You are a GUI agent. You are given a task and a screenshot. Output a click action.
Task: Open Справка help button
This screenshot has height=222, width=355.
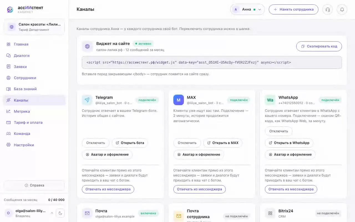(x=34, y=185)
